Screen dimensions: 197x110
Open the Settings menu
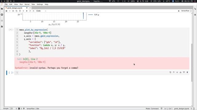coord(40,4)
